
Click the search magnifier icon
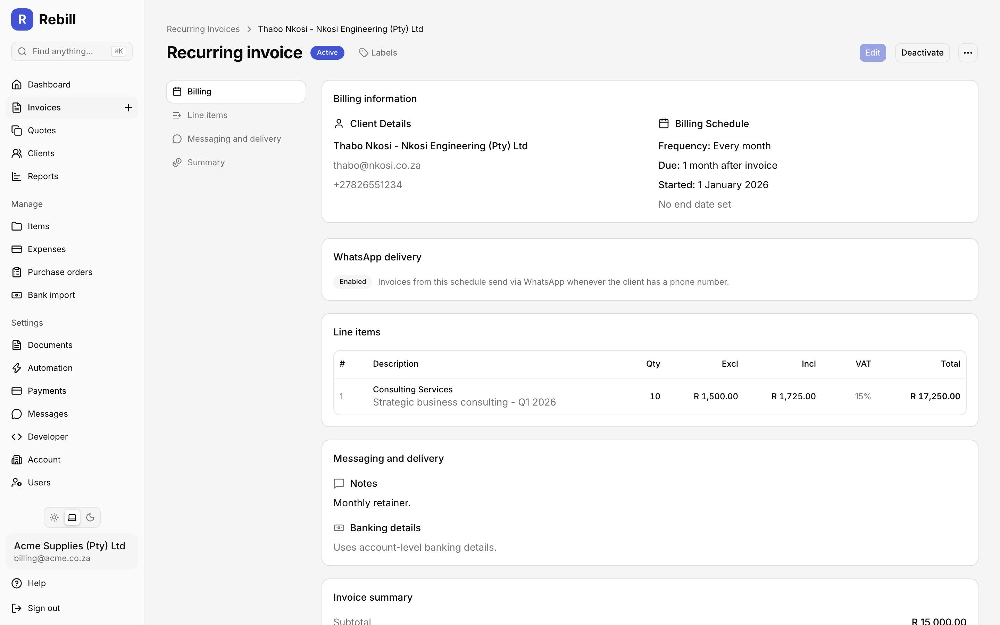(x=23, y=51)
